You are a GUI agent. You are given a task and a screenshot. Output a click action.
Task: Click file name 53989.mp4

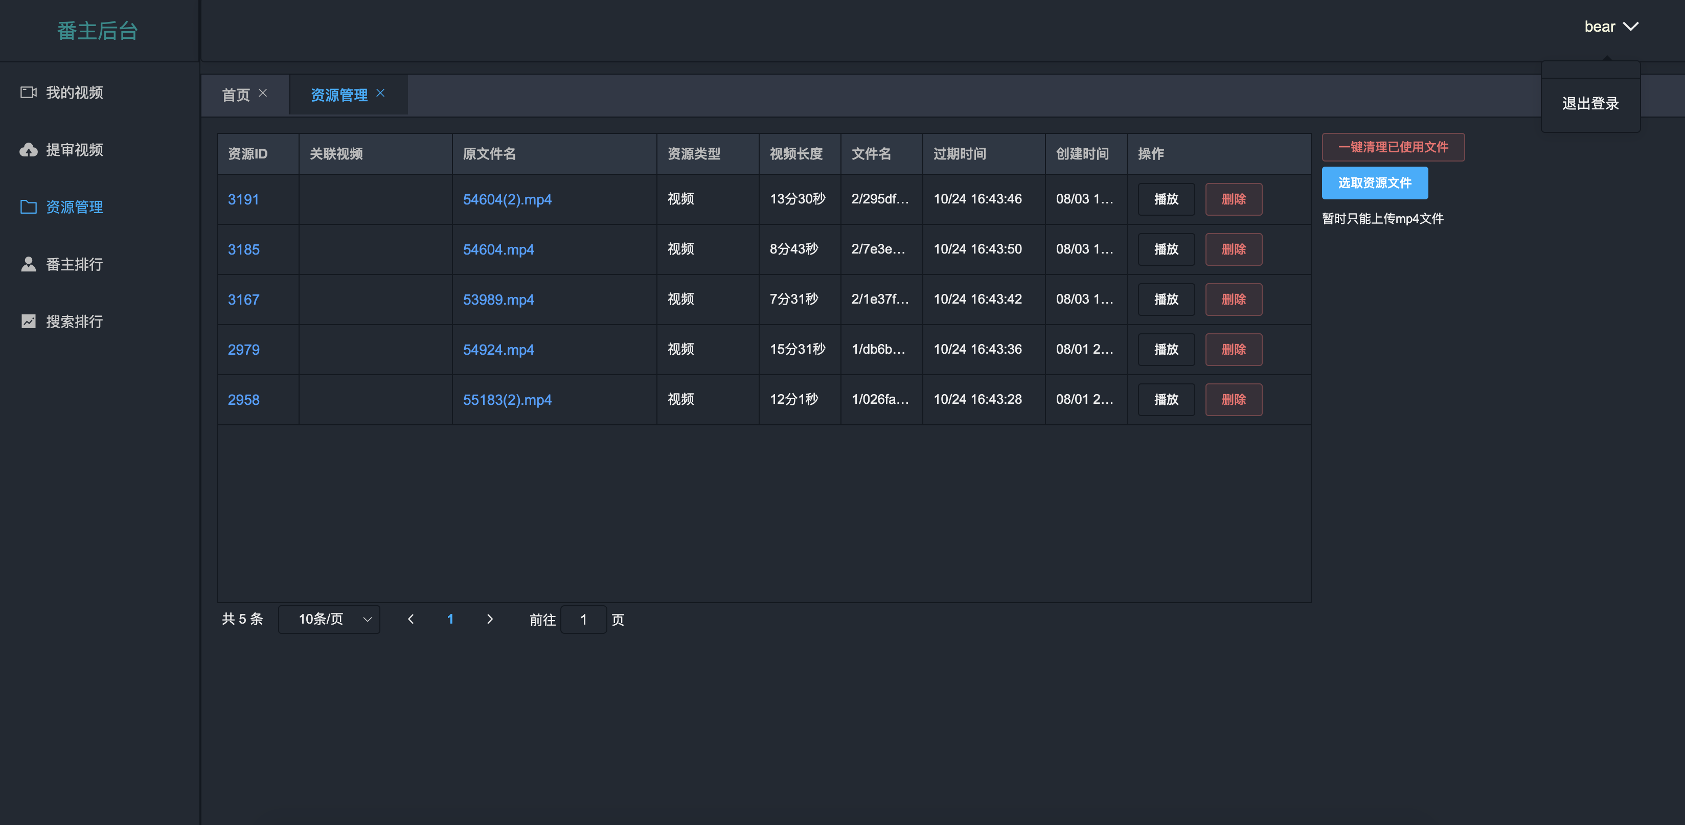pos(498,300)
